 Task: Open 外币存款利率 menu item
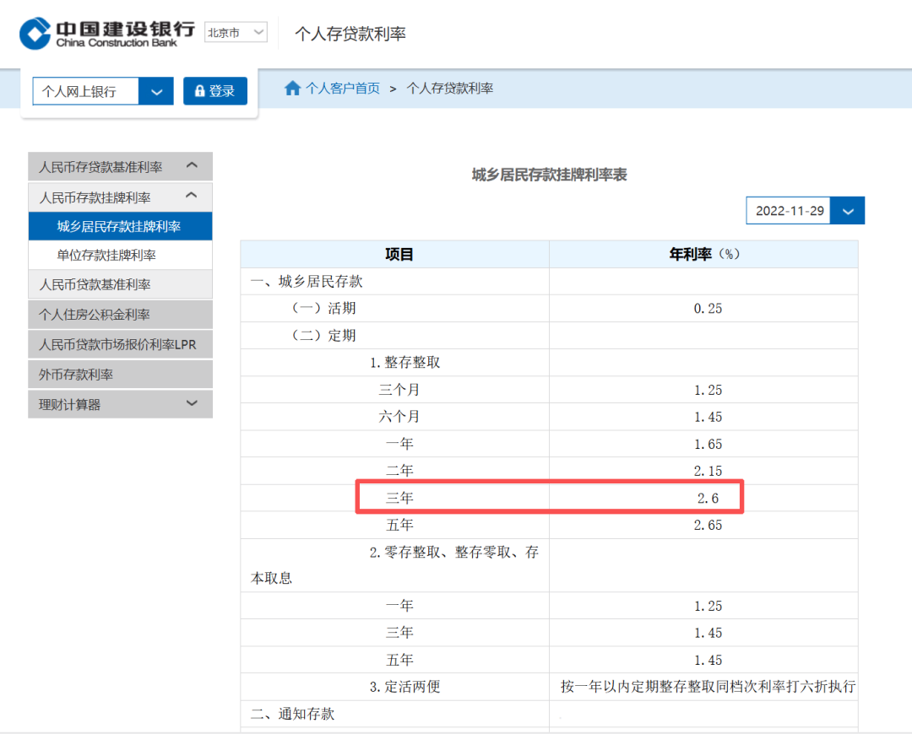click(119, 375)
